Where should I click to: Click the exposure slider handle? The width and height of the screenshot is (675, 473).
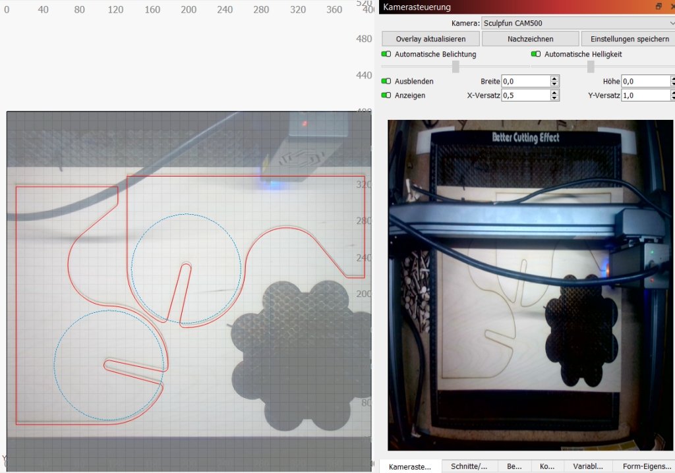(x=455, y=67)
